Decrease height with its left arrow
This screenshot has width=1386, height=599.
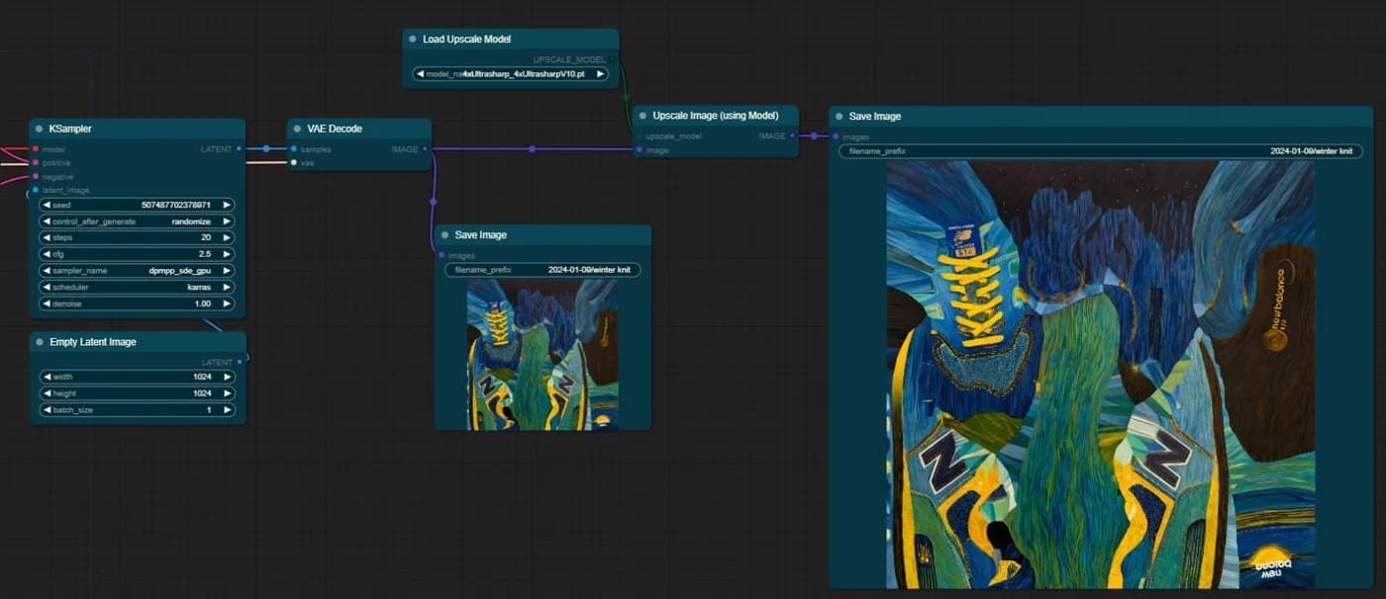(x=47, y=393)
